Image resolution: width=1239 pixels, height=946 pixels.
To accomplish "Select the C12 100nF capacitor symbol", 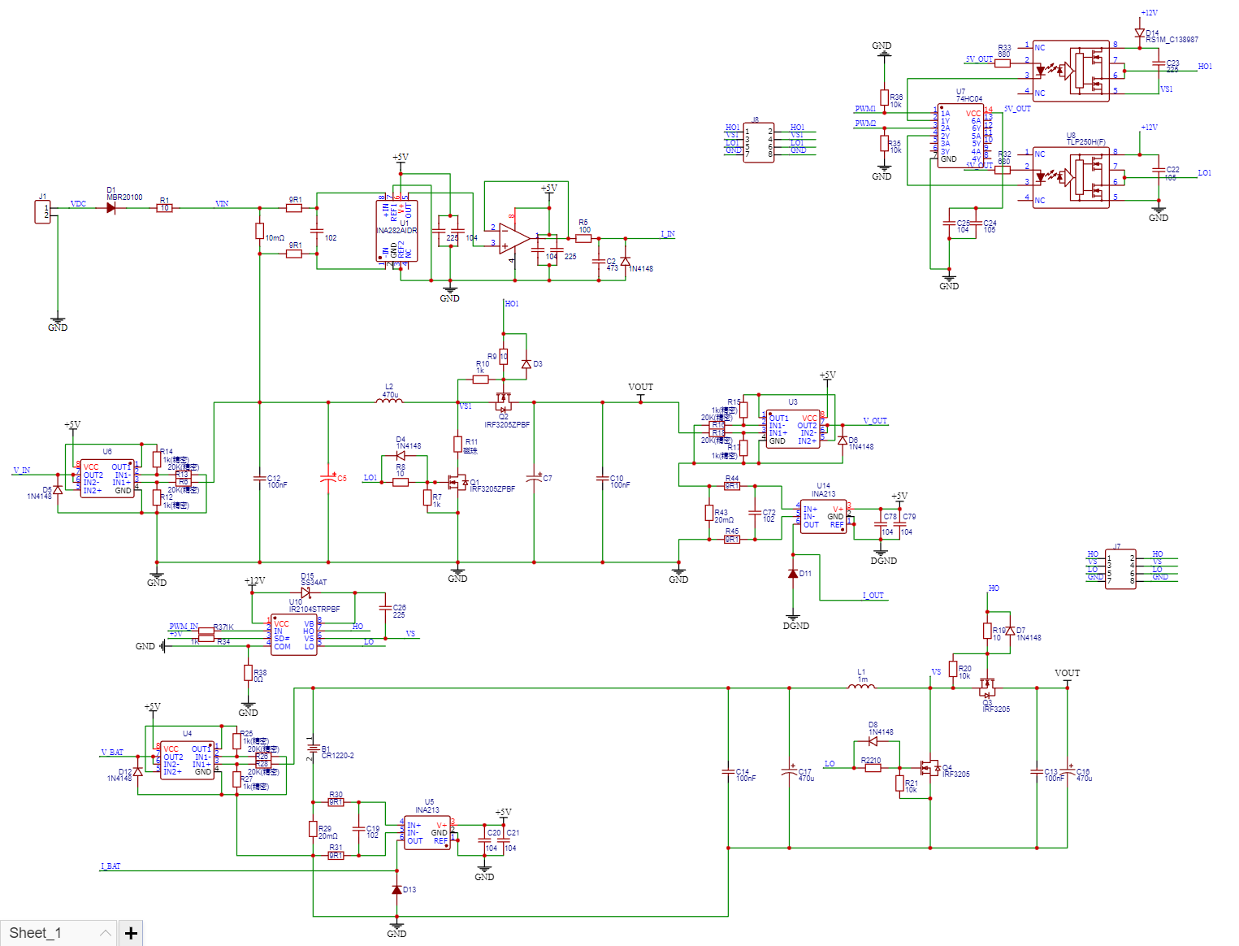I will 260,479.
